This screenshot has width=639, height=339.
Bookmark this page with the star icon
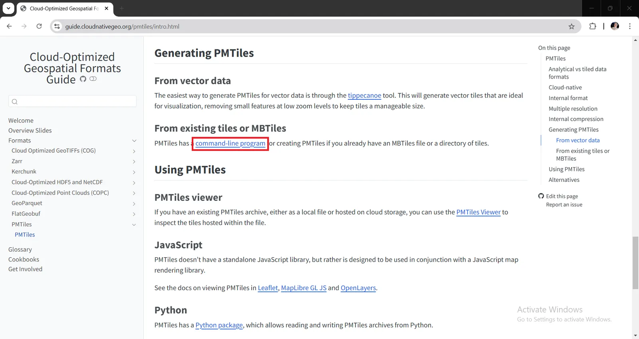click(x=572, y=26)
